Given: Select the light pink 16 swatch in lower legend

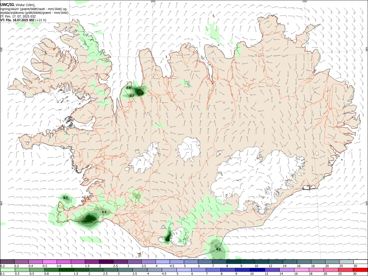Looking at the screenshot, I should click(x=301, y=270).
